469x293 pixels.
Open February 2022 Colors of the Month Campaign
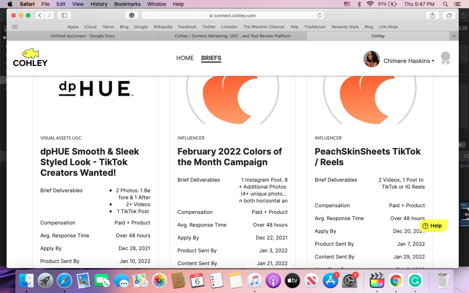[230, 157]
